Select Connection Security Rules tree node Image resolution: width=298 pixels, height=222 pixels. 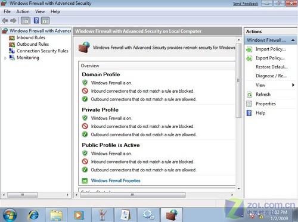pos(42,51)
